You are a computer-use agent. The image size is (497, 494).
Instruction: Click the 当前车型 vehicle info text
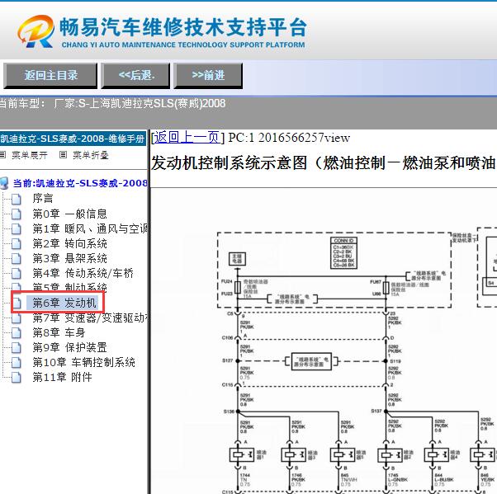point(112,104)
